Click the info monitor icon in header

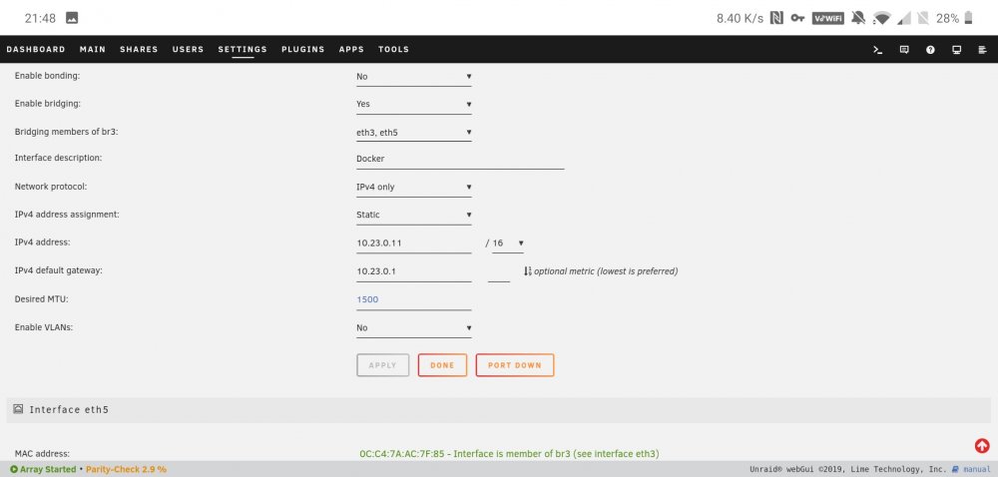pyautogui.click(x=957, y=50)
